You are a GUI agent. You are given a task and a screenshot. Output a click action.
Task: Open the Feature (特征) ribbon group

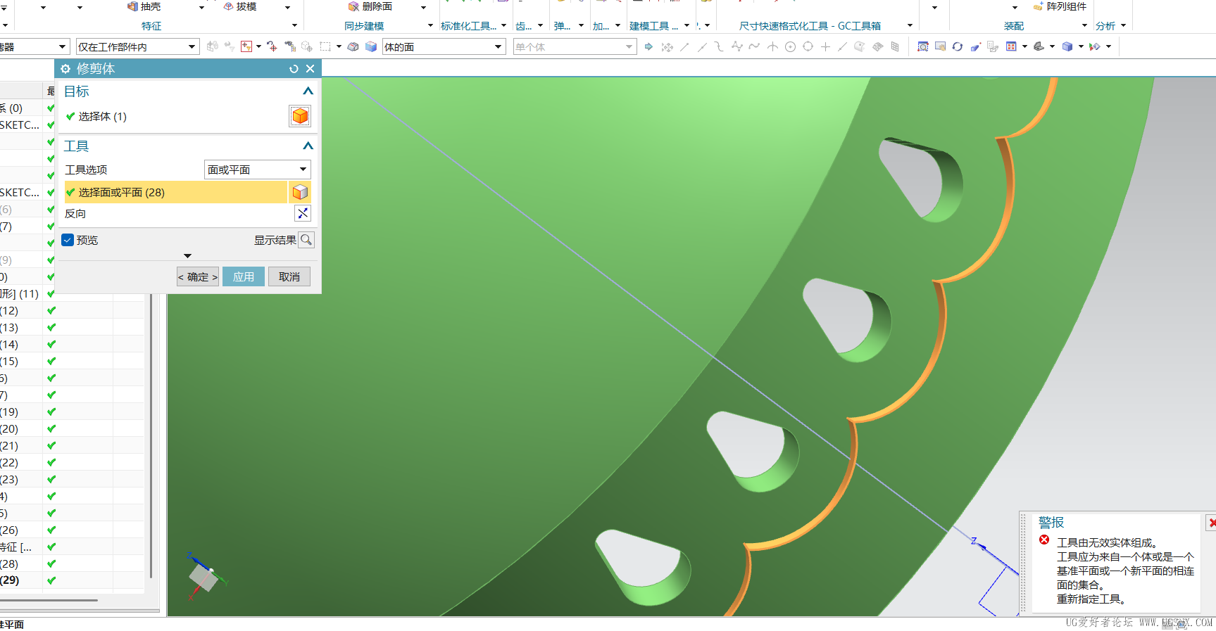[151, 26]
